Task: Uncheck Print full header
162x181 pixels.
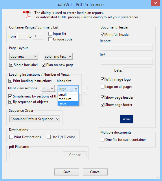Action: (102, 35)
